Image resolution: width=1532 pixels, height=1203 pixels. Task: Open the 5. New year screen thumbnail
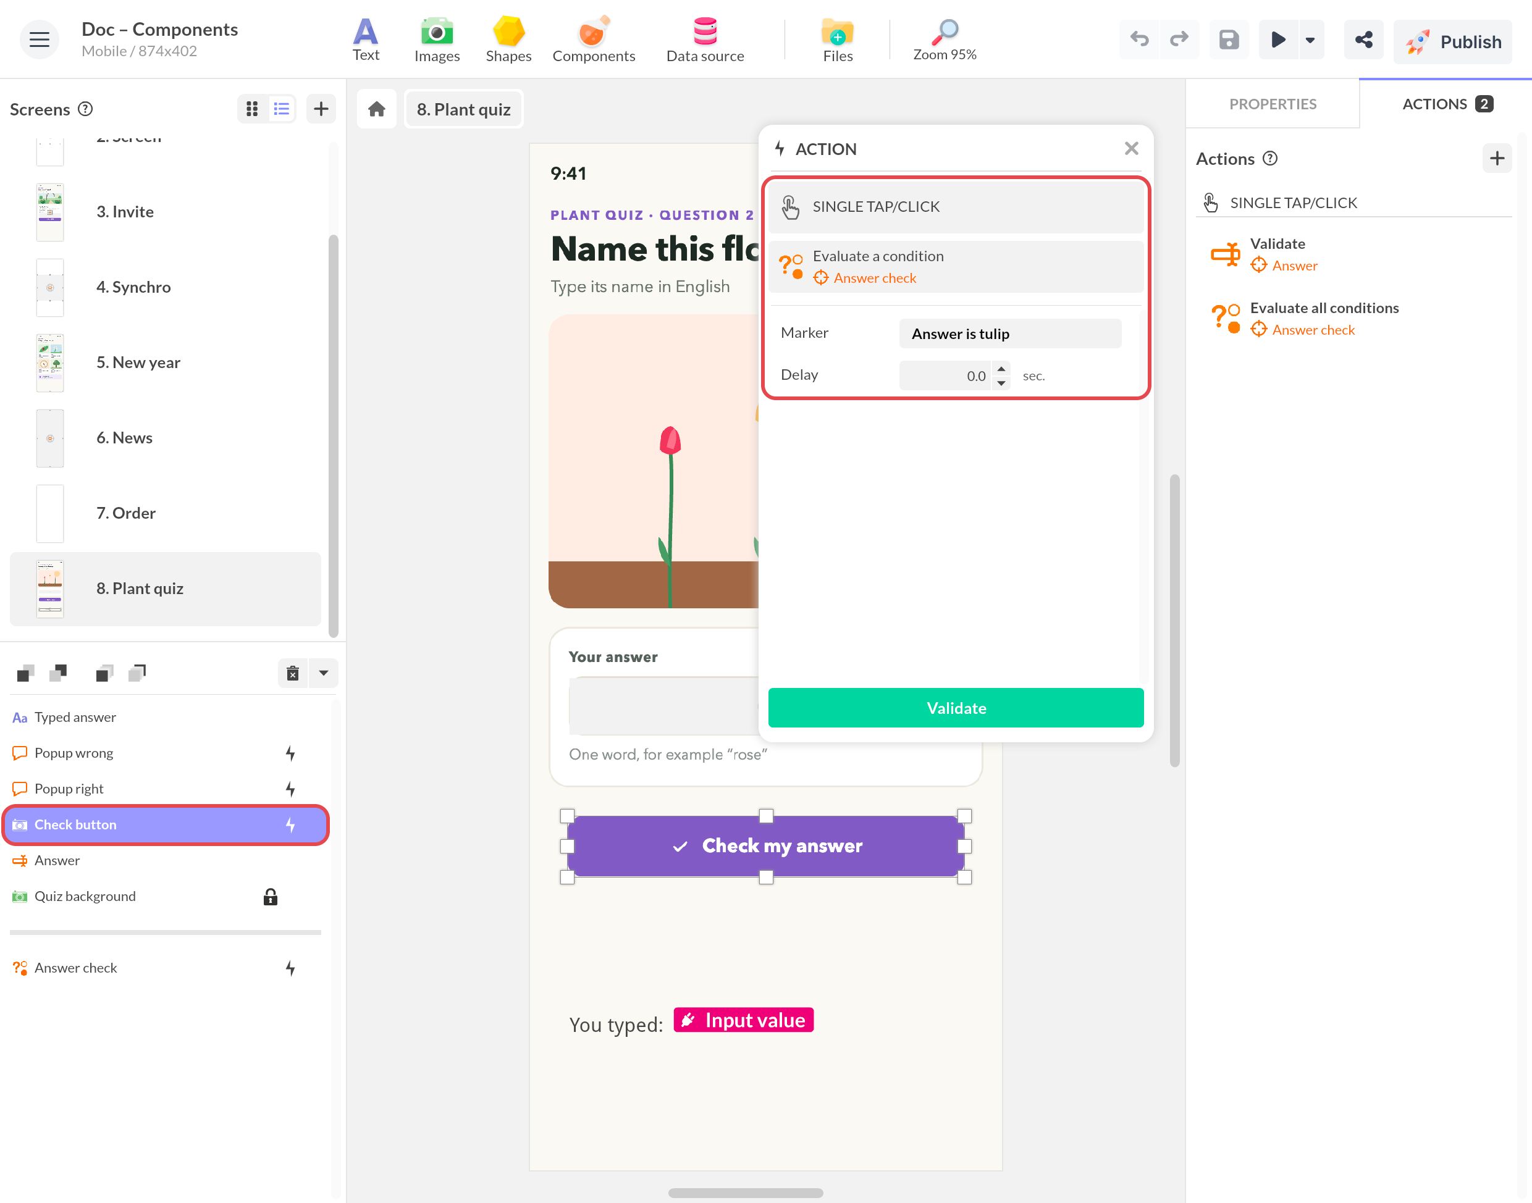pyautogui.click(x=50, y=363)
